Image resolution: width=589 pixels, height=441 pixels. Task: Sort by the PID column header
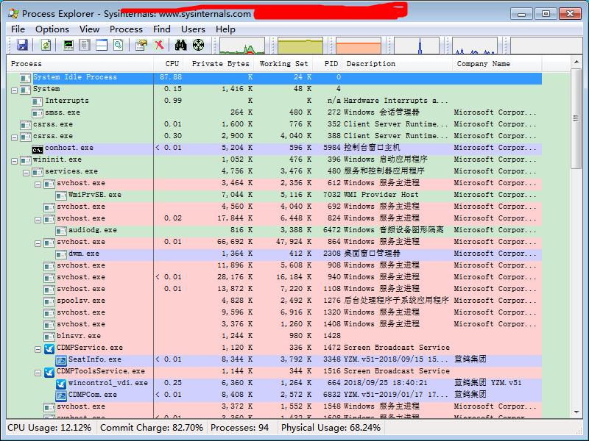[328, 64]
